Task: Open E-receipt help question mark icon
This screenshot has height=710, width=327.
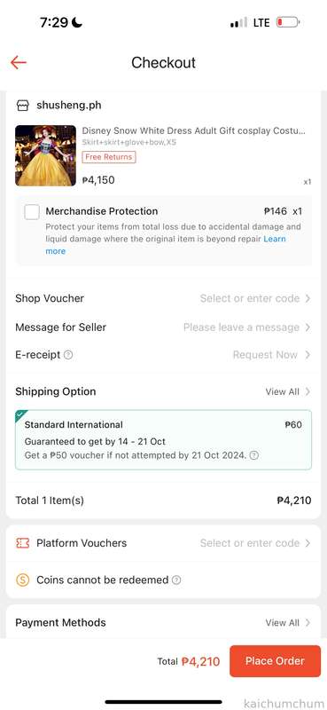Action: 68,355
